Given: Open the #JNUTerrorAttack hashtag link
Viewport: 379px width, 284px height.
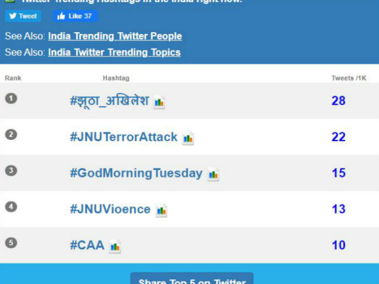Looking at the screenshot, I should tap(124, 137).
